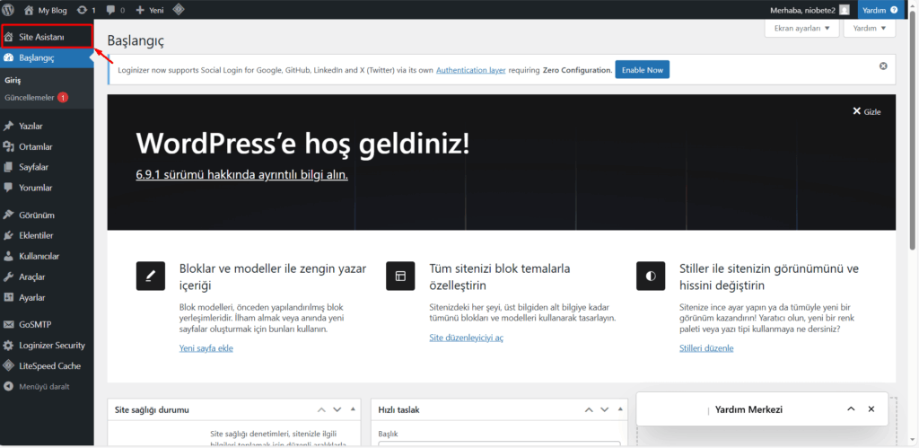The image size is (919, 448).
Task: Expand the Yardım dropdown tab
Action: [869, 28]
